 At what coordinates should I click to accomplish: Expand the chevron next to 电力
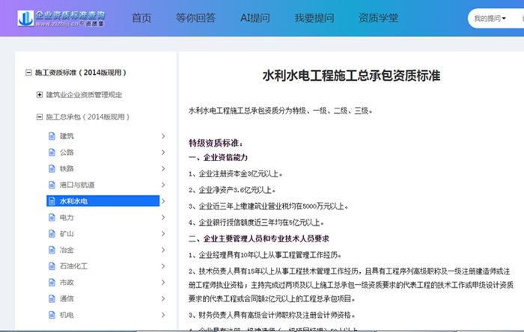[163, 218]
